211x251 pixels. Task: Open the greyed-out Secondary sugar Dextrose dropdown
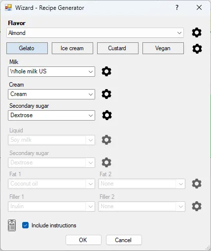point(51,162)
